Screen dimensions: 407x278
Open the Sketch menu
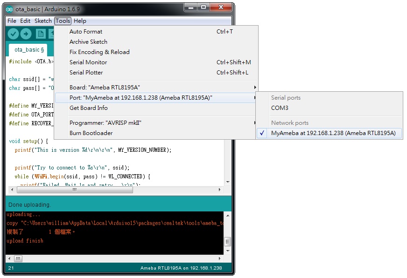pyautogui.click(x=43, y=20)
